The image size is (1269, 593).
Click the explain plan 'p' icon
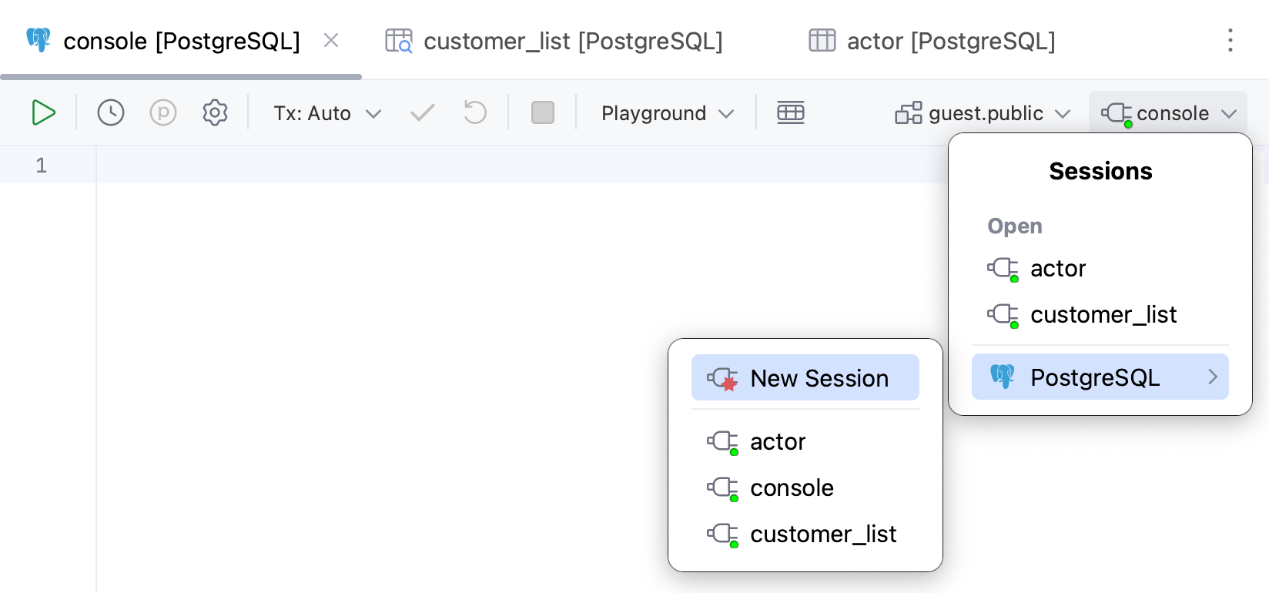(163, 113)
